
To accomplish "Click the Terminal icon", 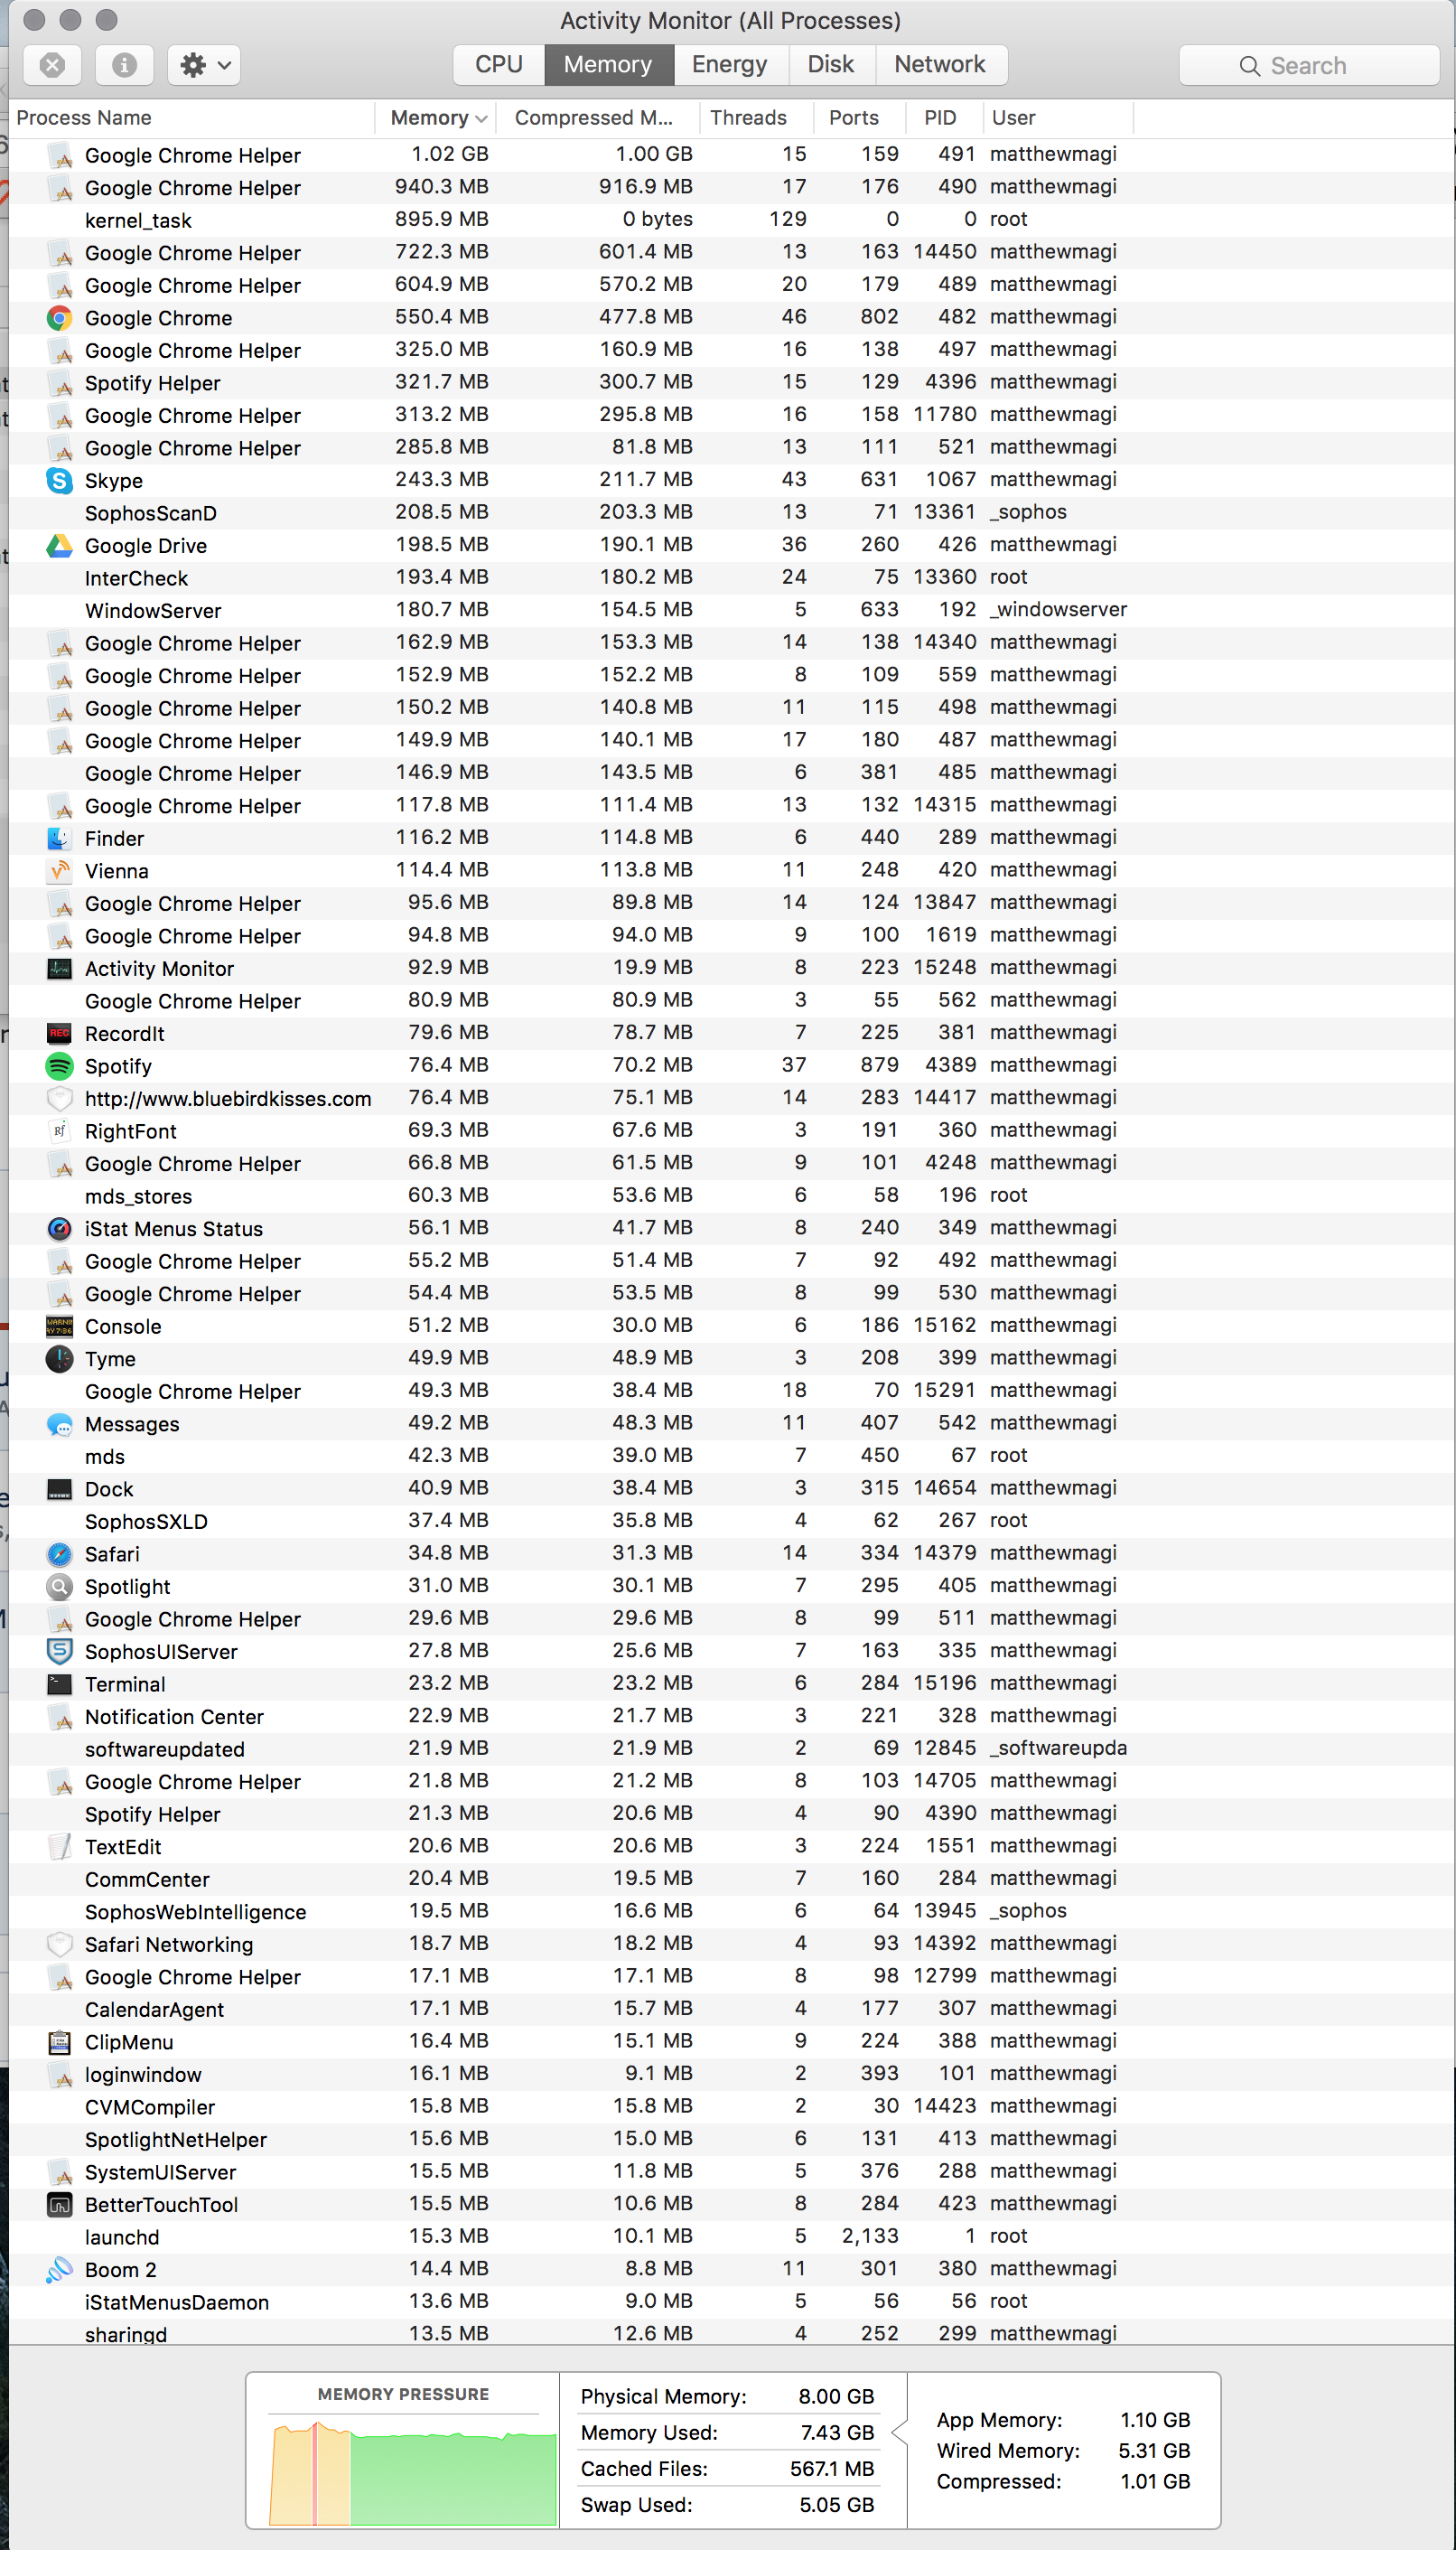I will point(60,1683).
